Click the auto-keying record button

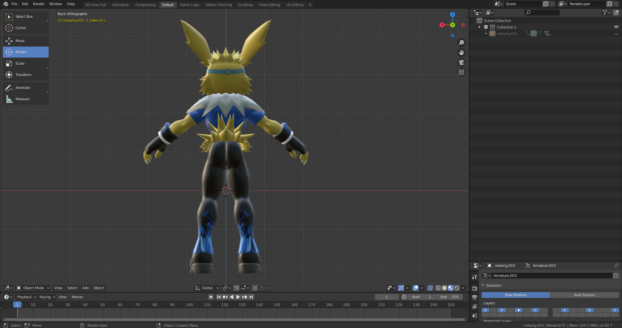click(x=211, y=297)
